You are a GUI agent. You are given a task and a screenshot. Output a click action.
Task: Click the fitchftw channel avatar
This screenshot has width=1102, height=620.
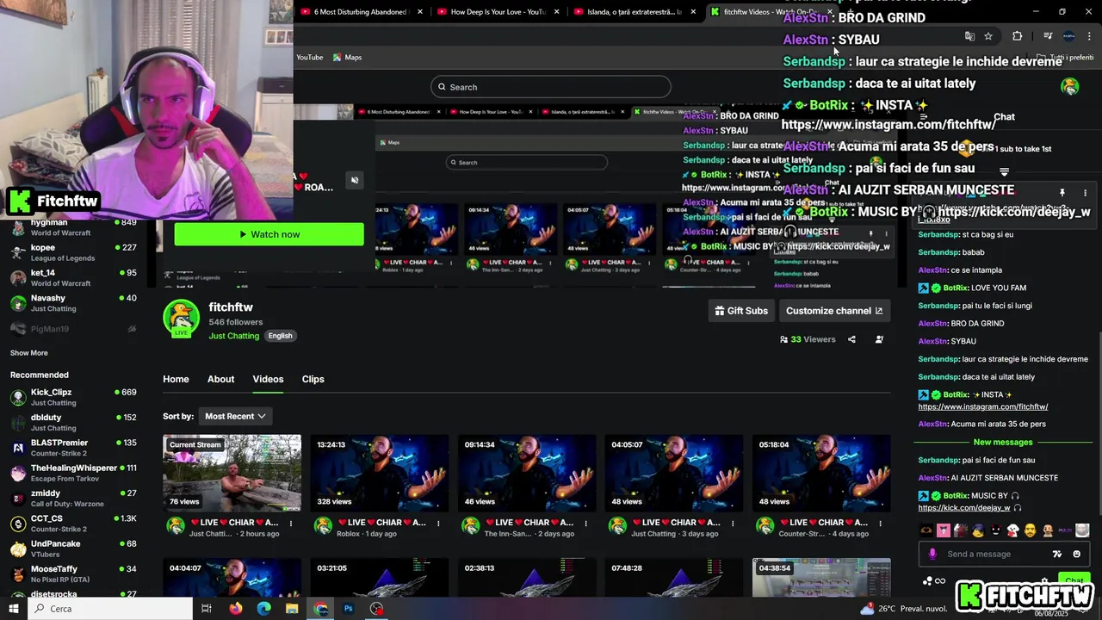click(x=181, y=318)
